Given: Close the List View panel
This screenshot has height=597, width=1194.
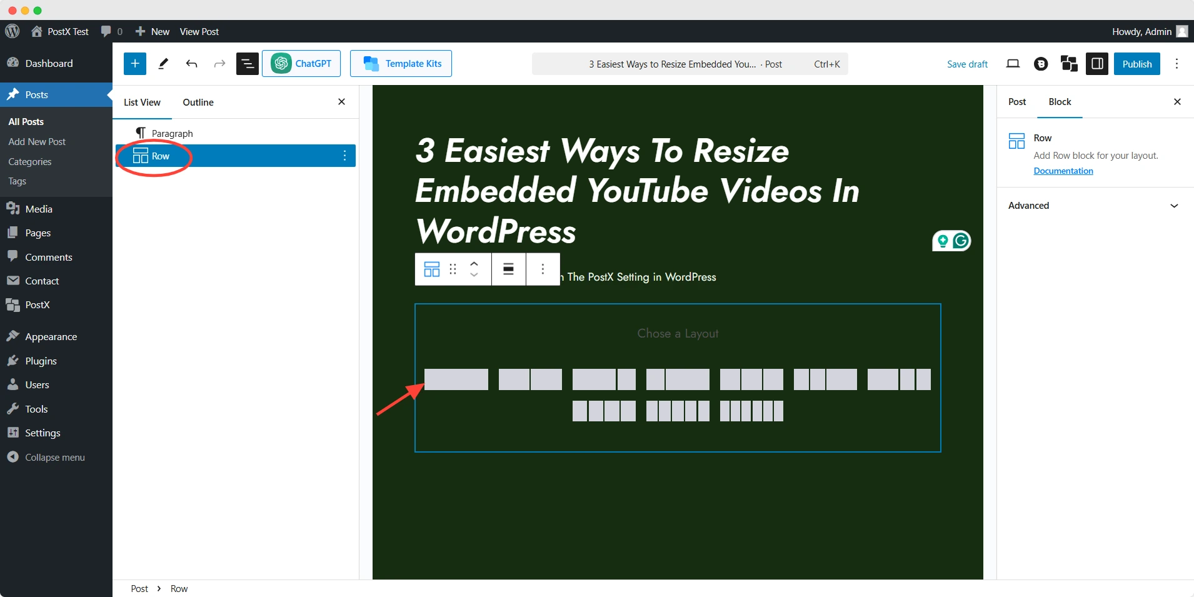Looking at the screenshot, I should pos(341,102).
